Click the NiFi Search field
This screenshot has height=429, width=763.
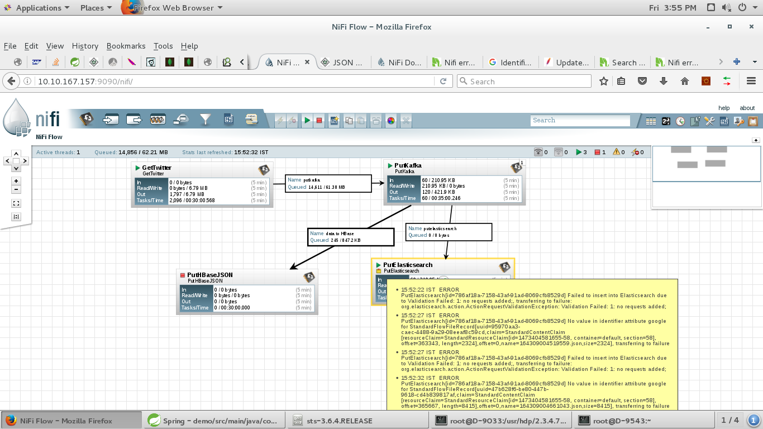580,120
